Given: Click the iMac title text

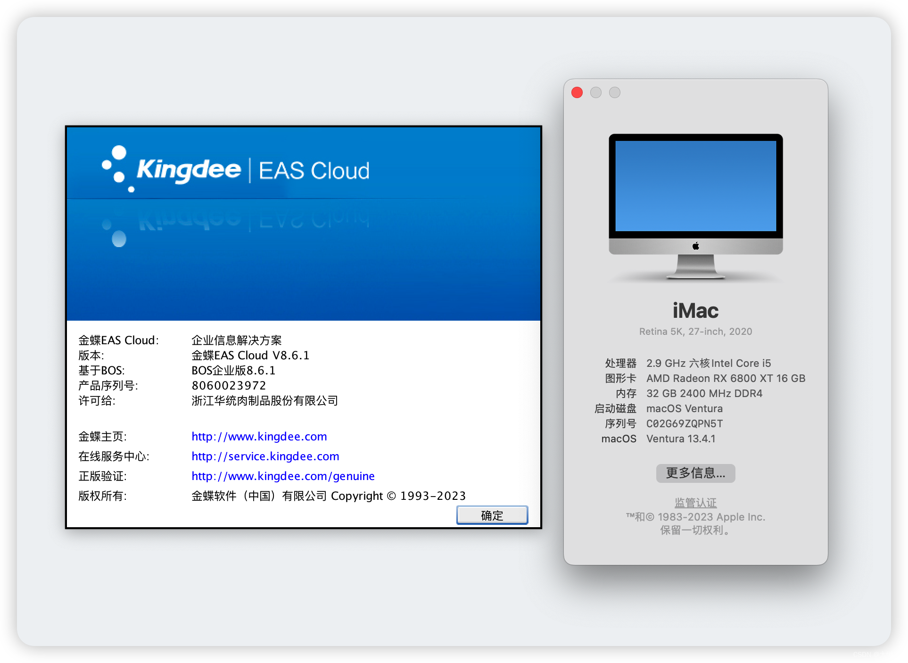Looking at the screenshot, I should (x=695, y=310).
